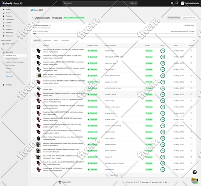The height and width of the screenshot is (186, 201).
Task: Select the Taurus signs TAURUS QUOTE checkbox
Action: click(33, 100)
